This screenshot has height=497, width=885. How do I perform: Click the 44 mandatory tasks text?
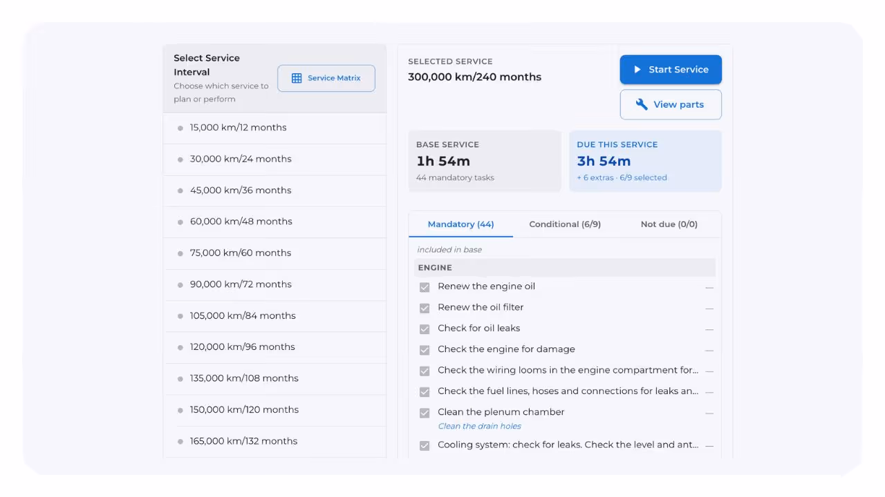click(x=455, y=178)
